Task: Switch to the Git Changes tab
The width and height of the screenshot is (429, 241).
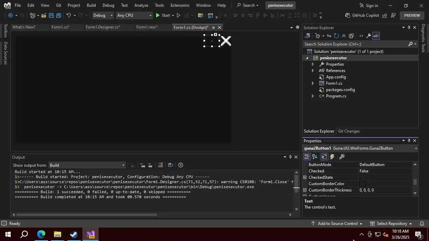Action: coord(349,131)
